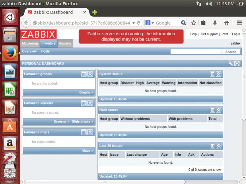Open the Firefox hamburger menu
Image resolution: width=246 pixels, height=184 pixels.
240,23
